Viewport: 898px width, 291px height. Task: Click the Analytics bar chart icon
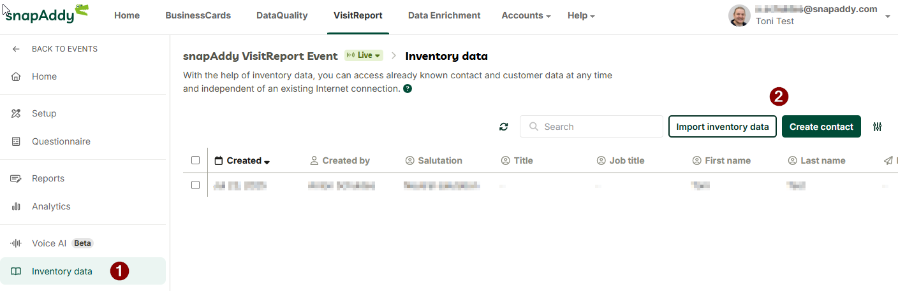(17, 206)
